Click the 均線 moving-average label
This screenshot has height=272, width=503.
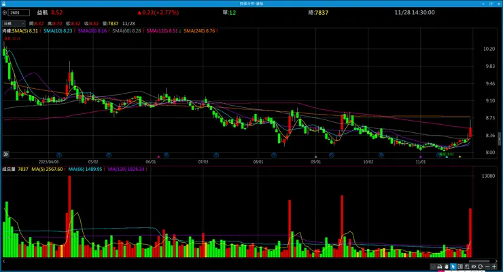(x=7, y=31)
